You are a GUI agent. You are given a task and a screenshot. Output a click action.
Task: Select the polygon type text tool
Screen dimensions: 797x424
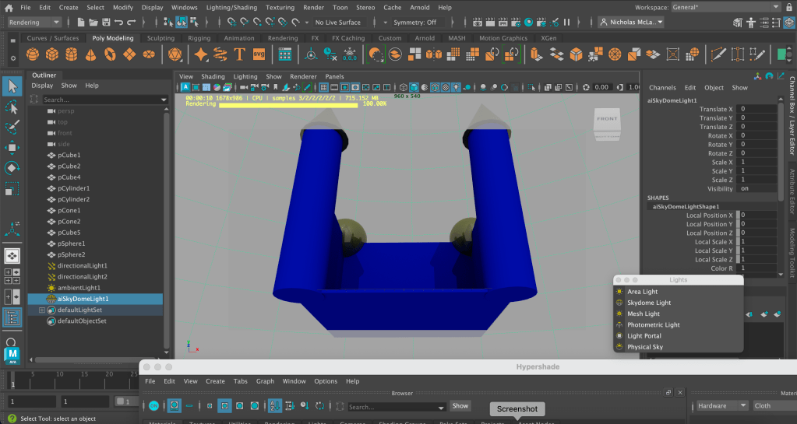click(x=239, y=54)
